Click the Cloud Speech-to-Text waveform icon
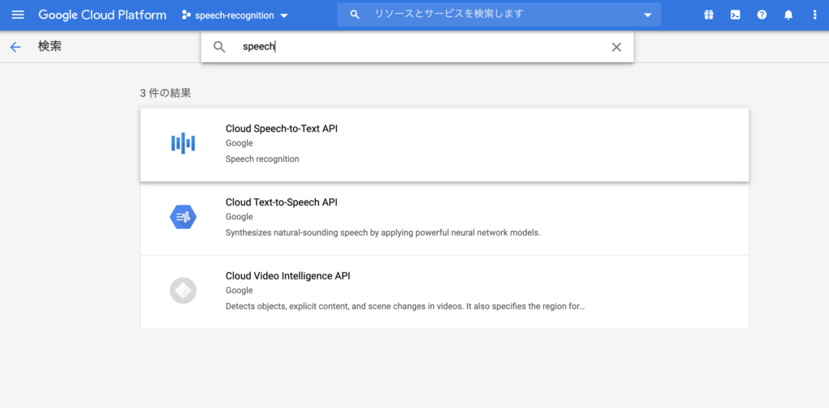This screenshot has width=829, height=408. (x=183, y=143)
